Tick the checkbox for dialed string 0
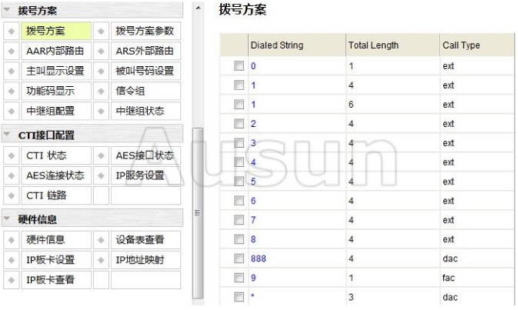The width and height of the screenshot is (518, 310). pyautogui.click(x=239, y=66)
